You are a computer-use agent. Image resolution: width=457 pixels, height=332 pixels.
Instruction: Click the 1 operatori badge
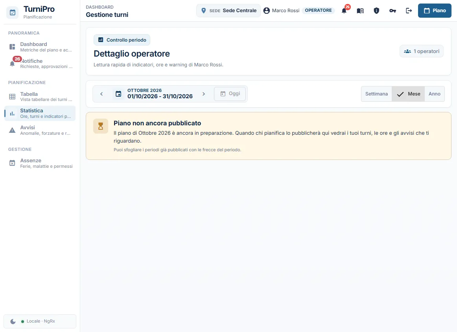click(x=422, y=51)
